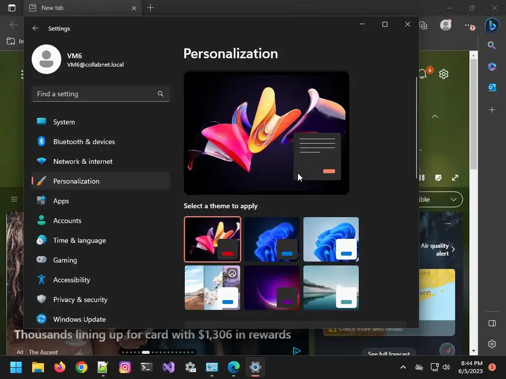Screen dimensions: 506x379
Task: Switch to Microsoft Edge in taskbar
Action: tap(234, 367)
